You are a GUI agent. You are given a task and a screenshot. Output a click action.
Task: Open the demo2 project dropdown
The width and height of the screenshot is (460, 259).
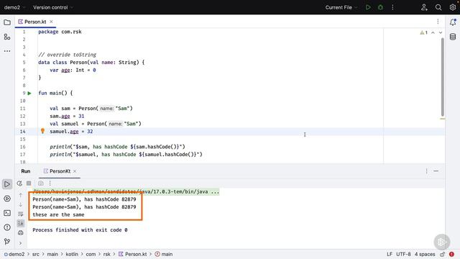(x=14, y=7)
